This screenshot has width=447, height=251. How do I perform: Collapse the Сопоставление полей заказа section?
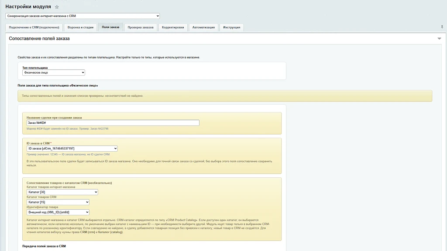tap(439, 38)
